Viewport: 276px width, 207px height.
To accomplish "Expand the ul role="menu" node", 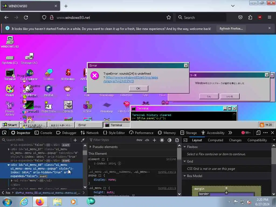I will pos(12,180).
